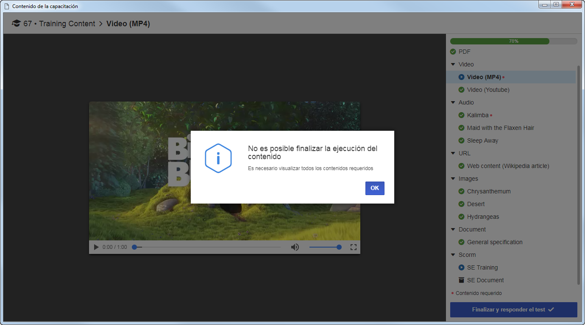The height and width of the screenshot is (325, 585).
Task: Click check mark next to Kalimba
Action: [x=462, y=115]
